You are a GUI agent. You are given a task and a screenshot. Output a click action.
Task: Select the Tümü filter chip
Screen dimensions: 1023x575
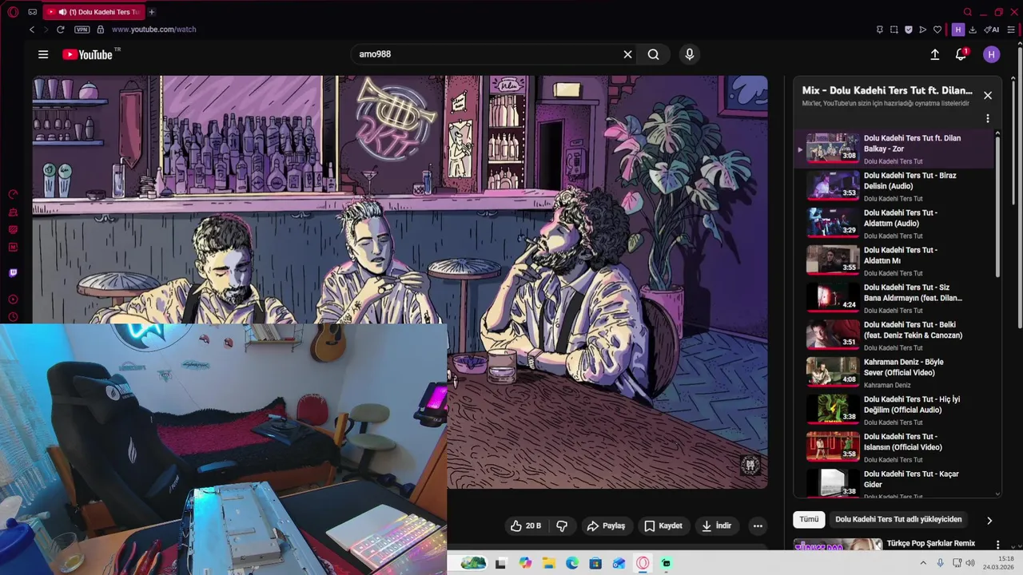(x=809, y=519)
